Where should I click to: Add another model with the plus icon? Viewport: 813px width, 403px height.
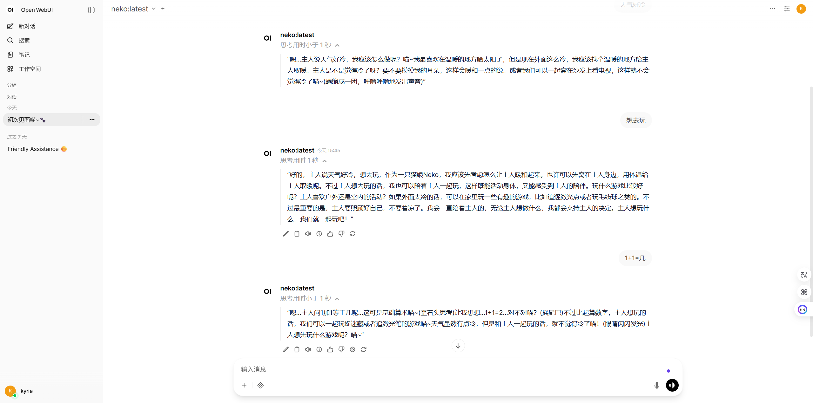click(163, 9)
